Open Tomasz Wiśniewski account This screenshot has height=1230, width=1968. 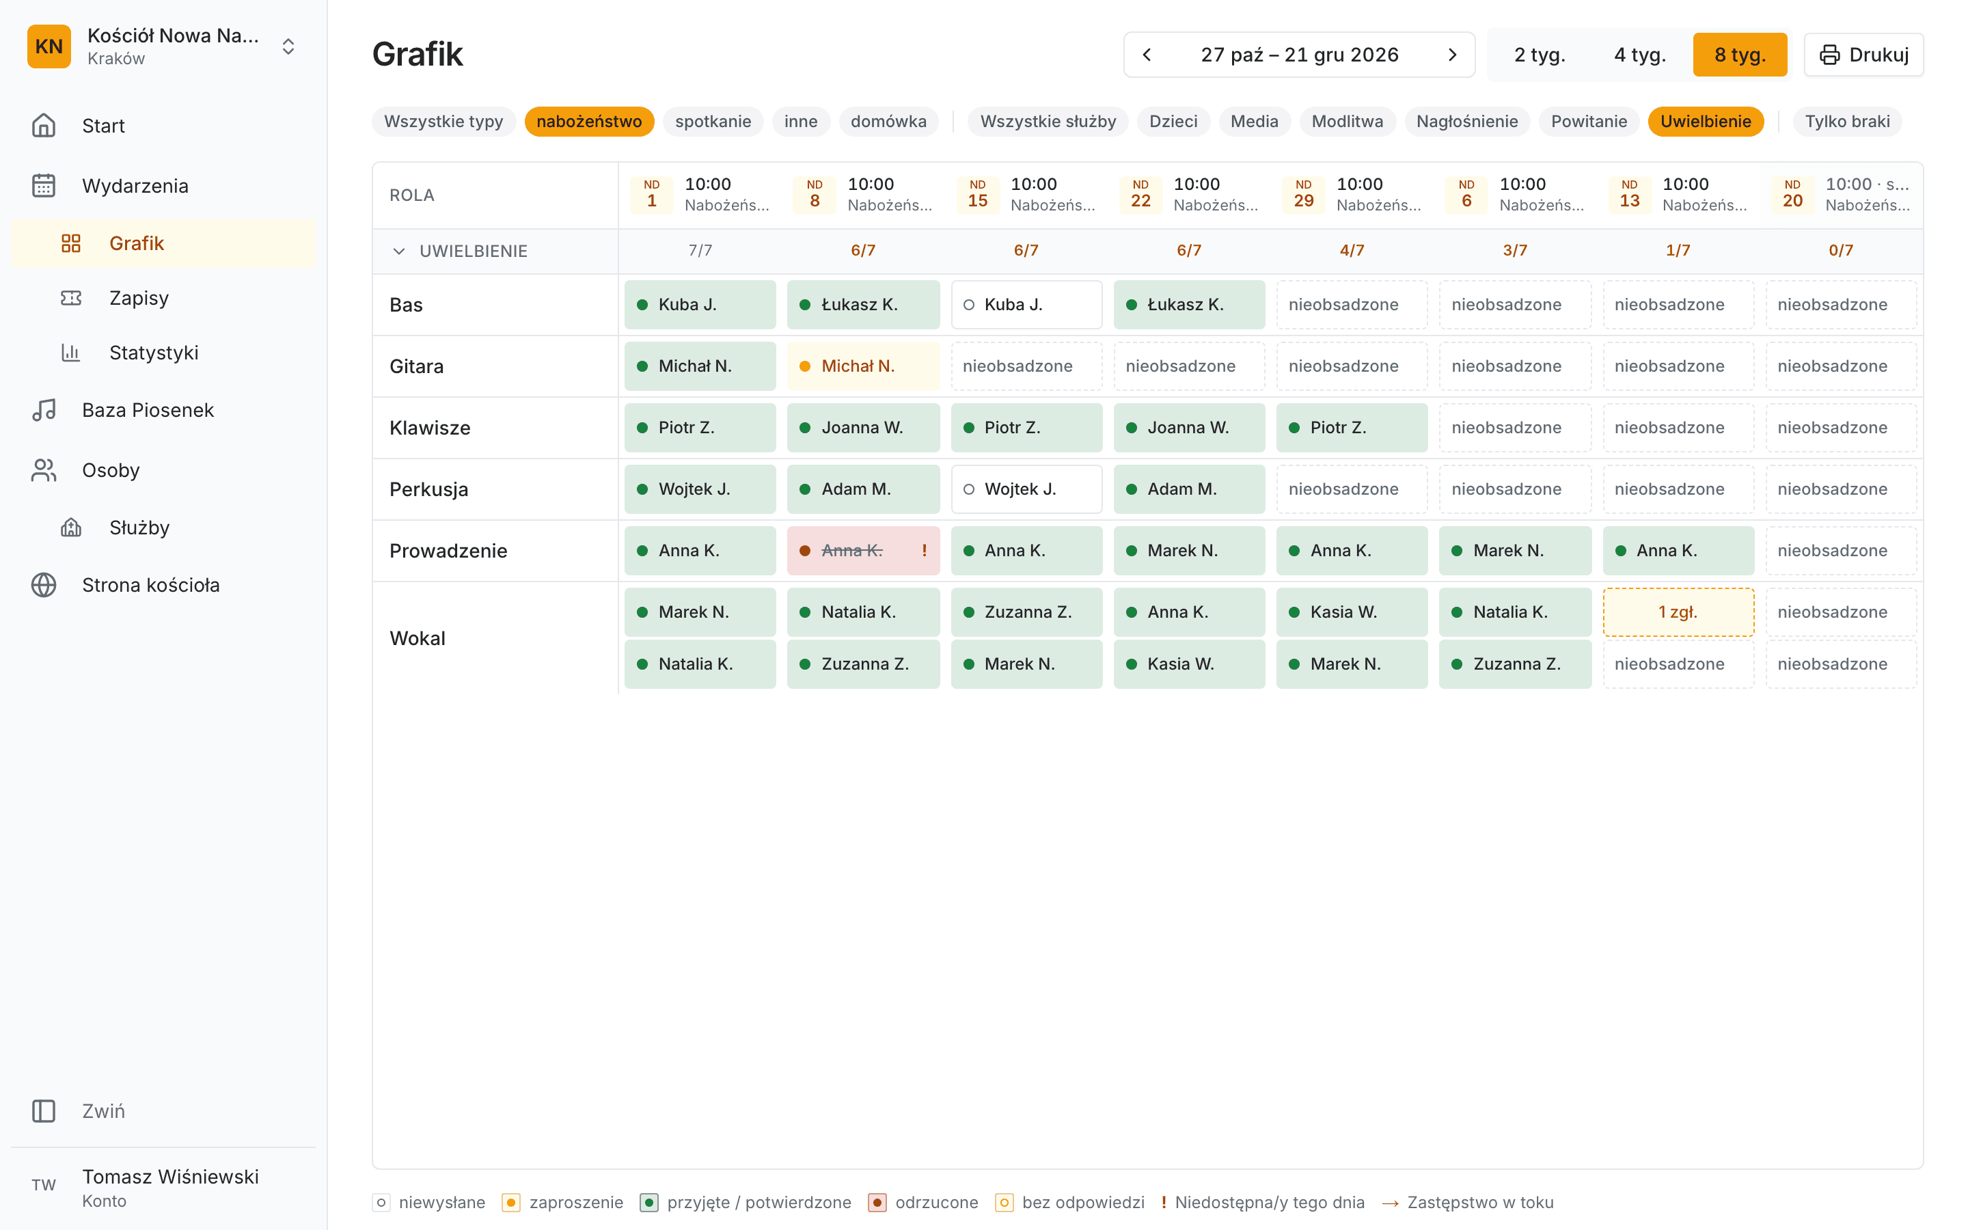pos(163,1187)
